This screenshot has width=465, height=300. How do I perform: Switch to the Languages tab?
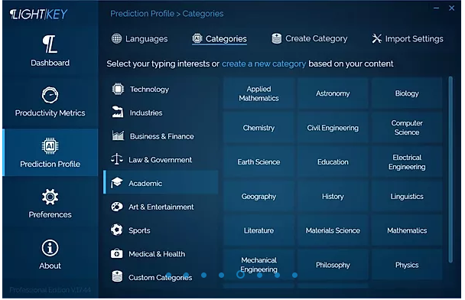point(139,39)
